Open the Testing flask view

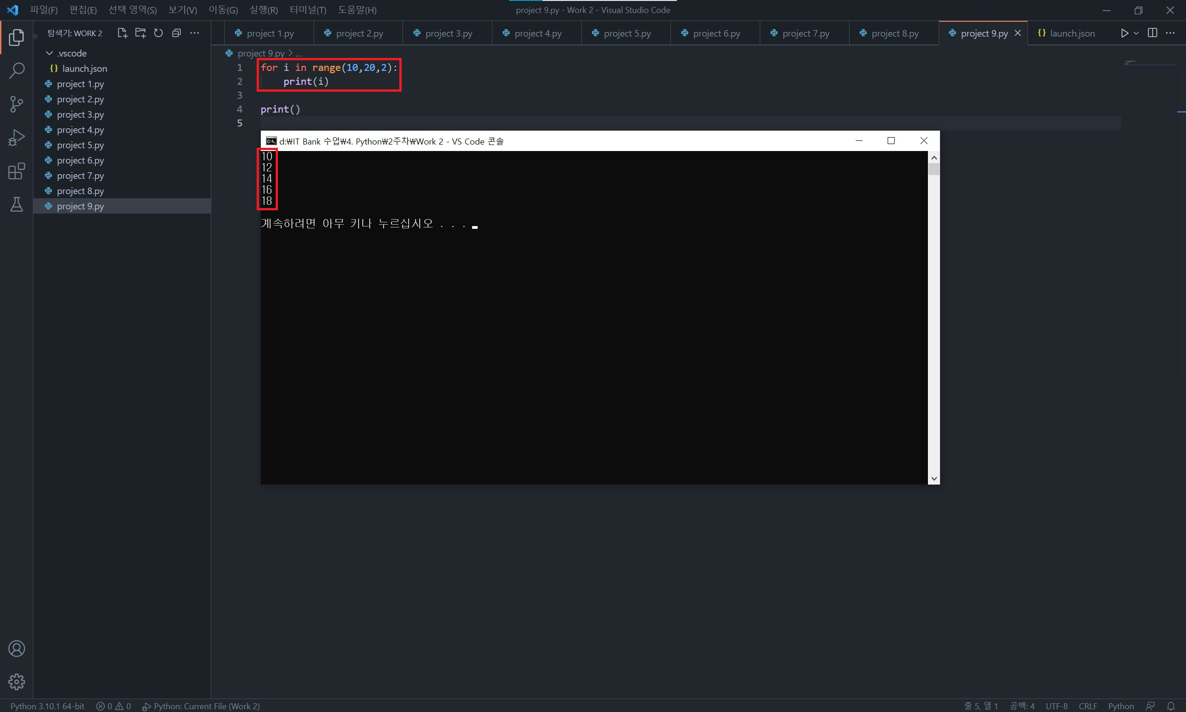coord(16,204)
